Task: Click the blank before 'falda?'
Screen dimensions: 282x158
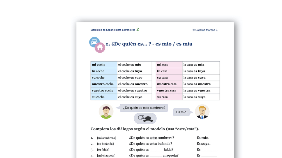Action: pos(156,150)
